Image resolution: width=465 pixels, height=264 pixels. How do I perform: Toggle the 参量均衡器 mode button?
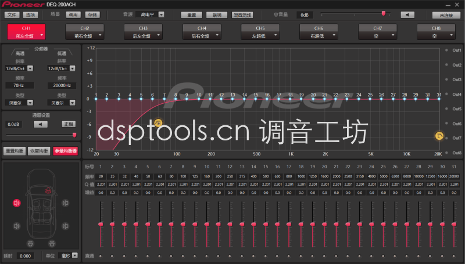click(x=66, y=151)
